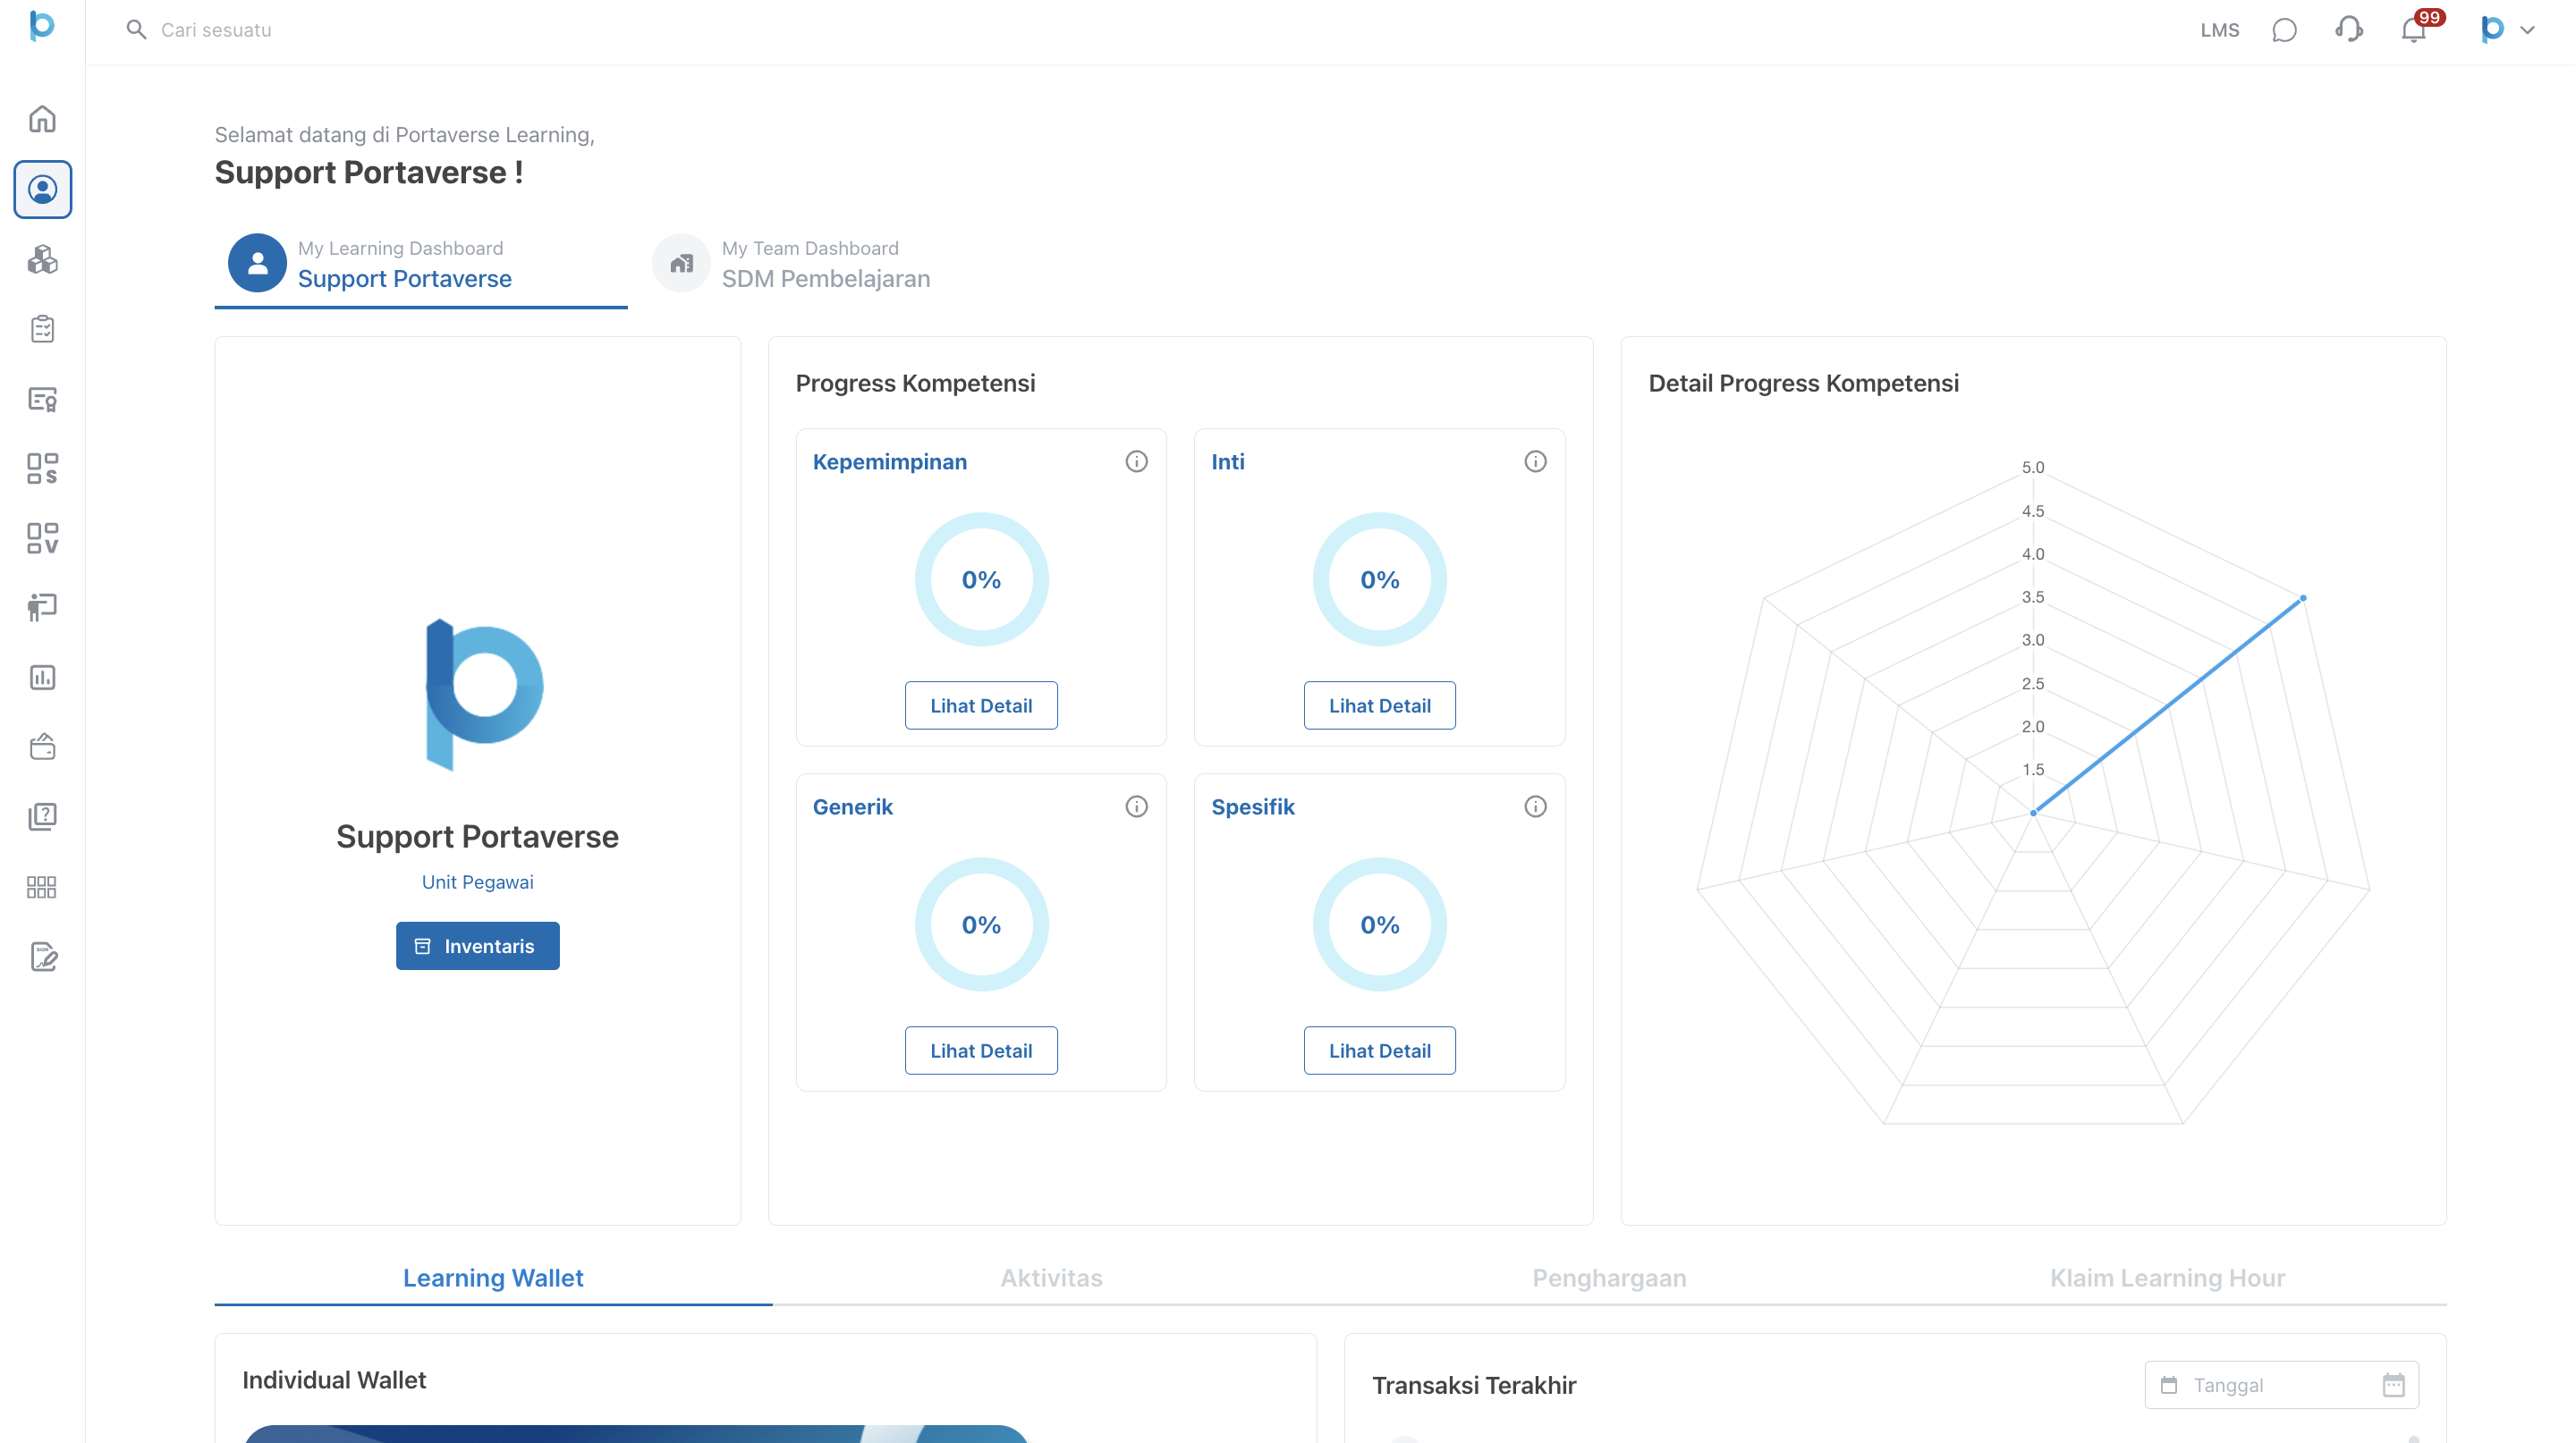Open the bar chart report icon
This screenshot has width=2576, height=1443.
(42, 678)
